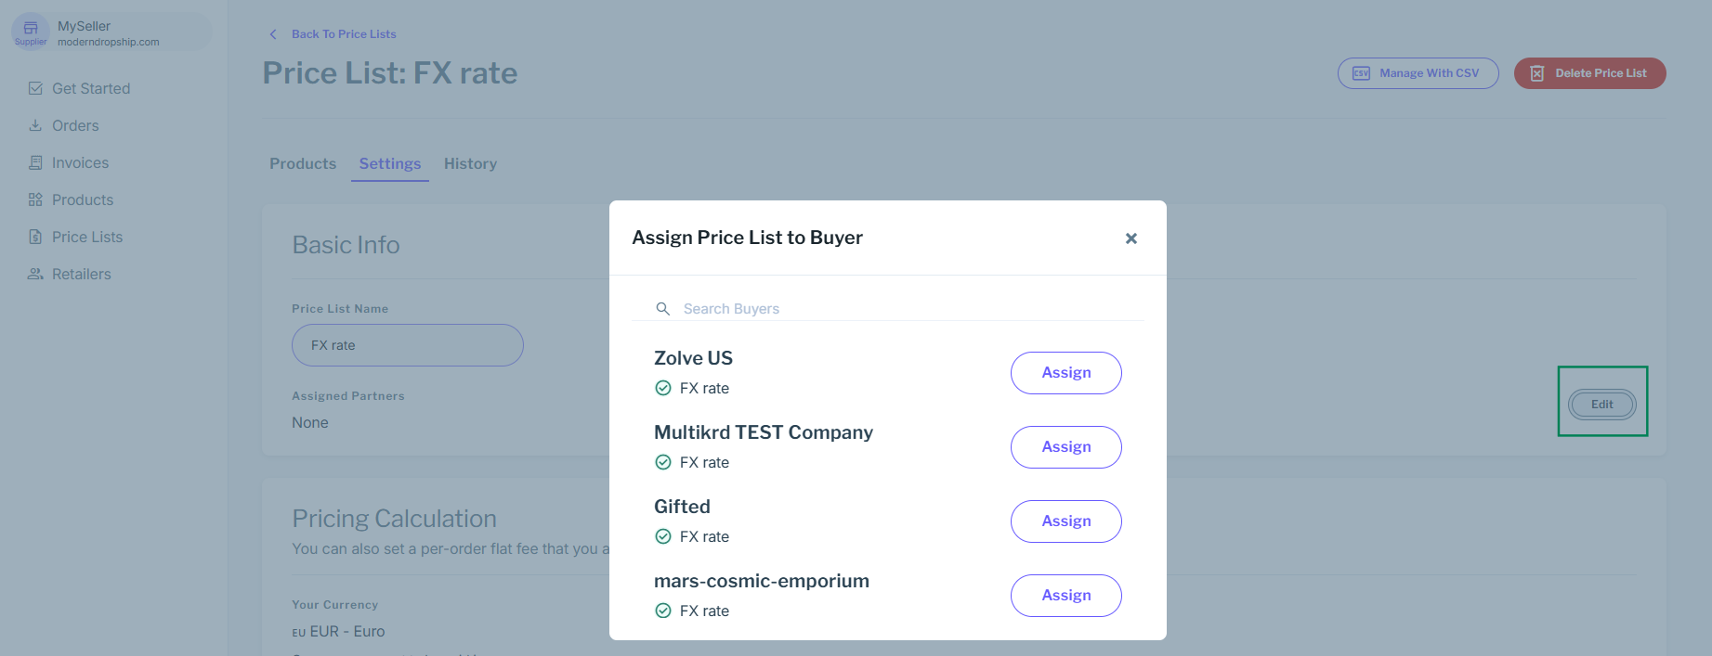This screenshot has width=1712, height=656.
Task: Assign price list to mars-cosmic-emporium
Action: coord(1065,595)
